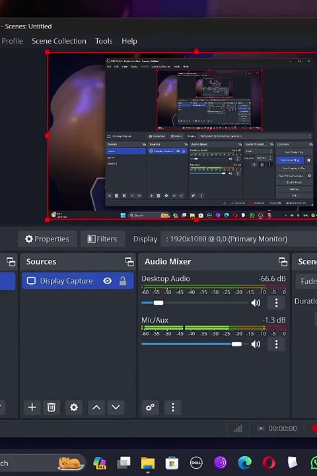Toggle Display Capture visibility eye
The width and height of the screenshot is (317, 476).
(x=108, y=281)
